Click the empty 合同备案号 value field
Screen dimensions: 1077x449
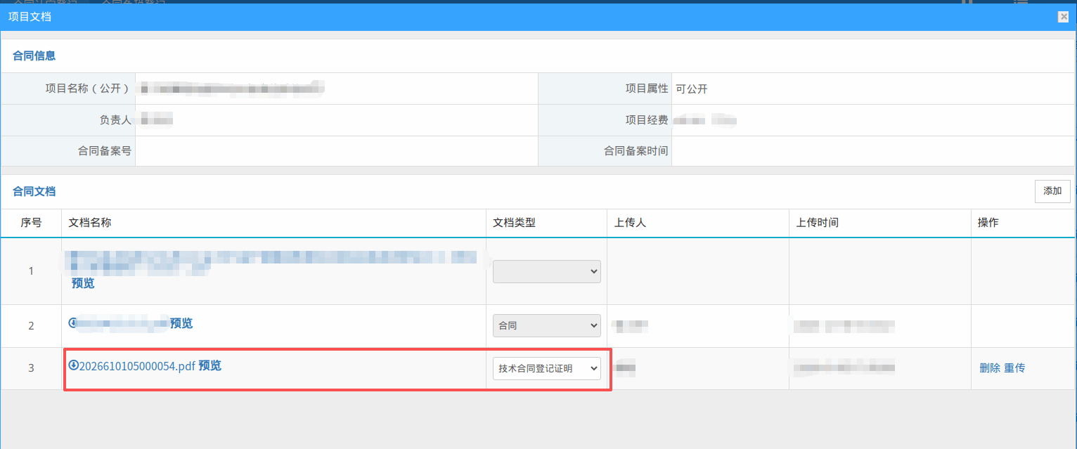[336, 151]
